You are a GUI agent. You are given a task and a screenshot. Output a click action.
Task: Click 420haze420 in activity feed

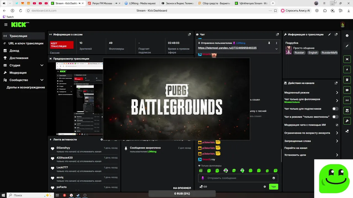tap(65, 158)
